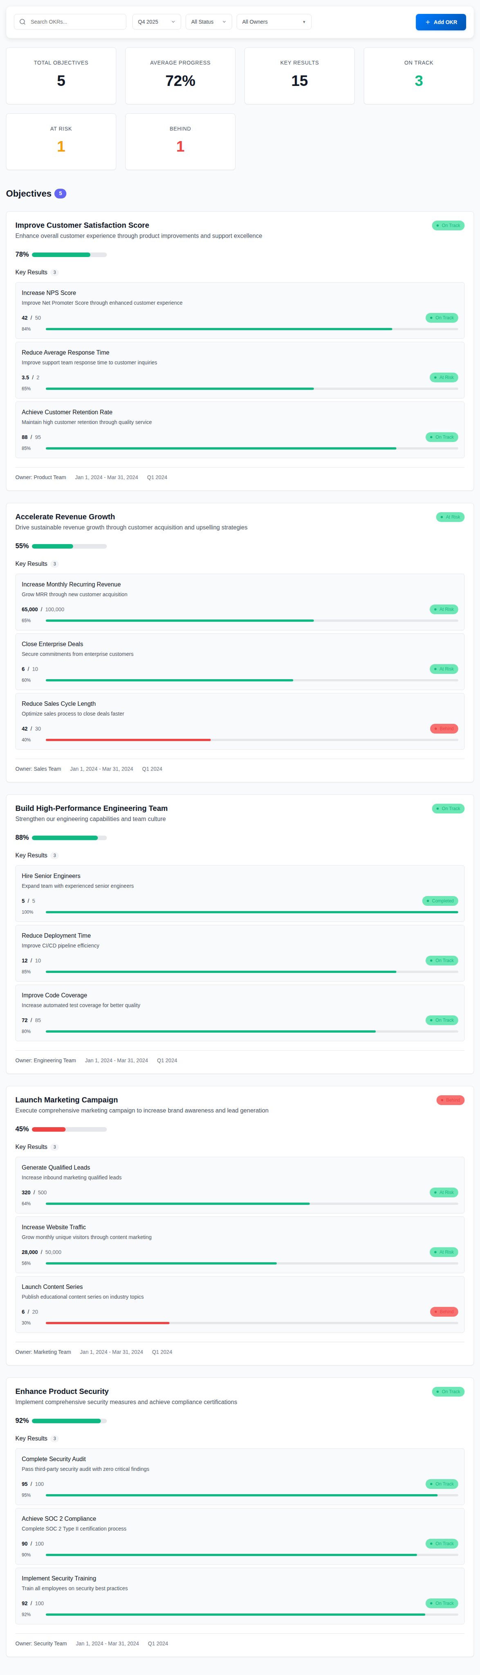
Task: Click the 55% objective progress bar
Action: tap(69, 547)
